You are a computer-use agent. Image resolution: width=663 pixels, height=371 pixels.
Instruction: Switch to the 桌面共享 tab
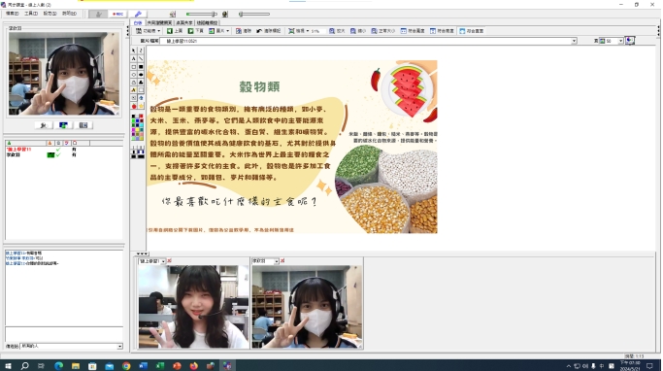[183, 23]
